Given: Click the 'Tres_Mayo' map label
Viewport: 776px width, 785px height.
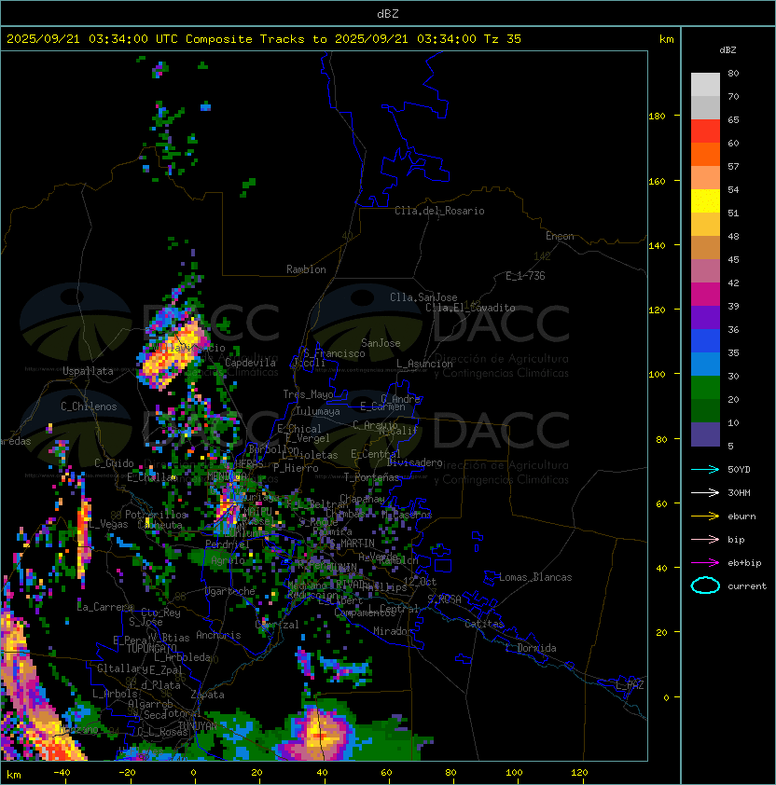Looking at the screenshot, I should click(308, 394).
